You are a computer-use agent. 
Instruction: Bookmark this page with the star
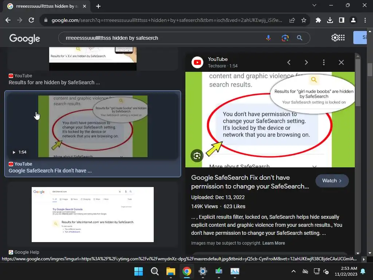303,20
